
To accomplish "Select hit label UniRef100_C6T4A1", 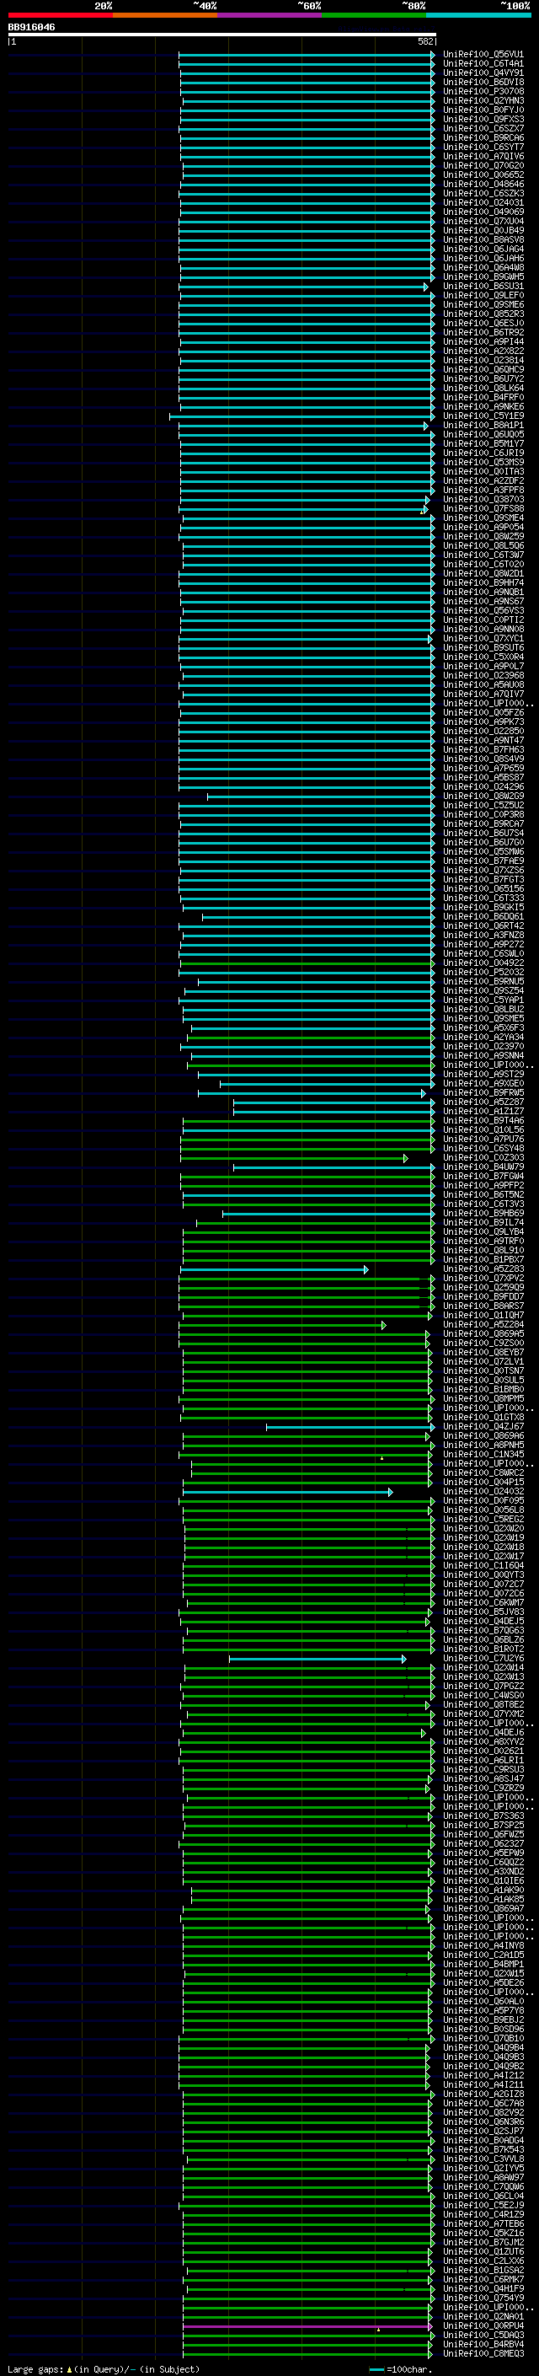I will click(483, 64).
